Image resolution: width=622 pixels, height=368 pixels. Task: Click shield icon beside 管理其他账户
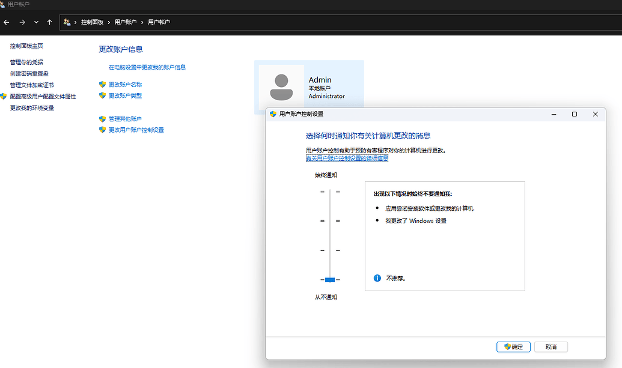pyautogui.click(x=102, y=119)
